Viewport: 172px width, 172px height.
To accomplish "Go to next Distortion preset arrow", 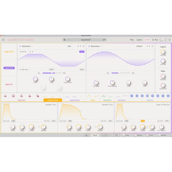I will (x=81, y=46).
